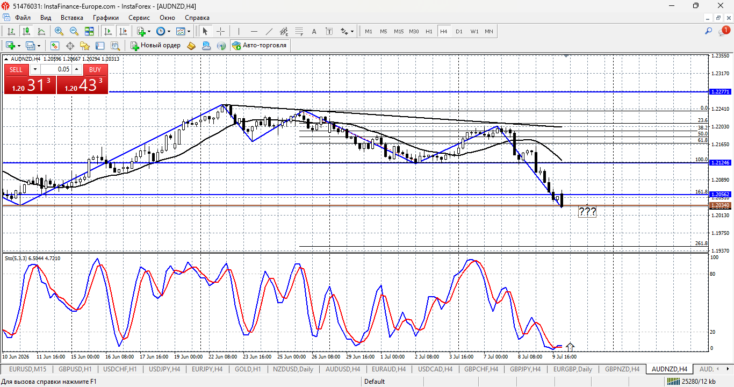Viewport: 734px width, 387px height.
Task: Select the text 'A' tool
Action: tap(314, 31)
